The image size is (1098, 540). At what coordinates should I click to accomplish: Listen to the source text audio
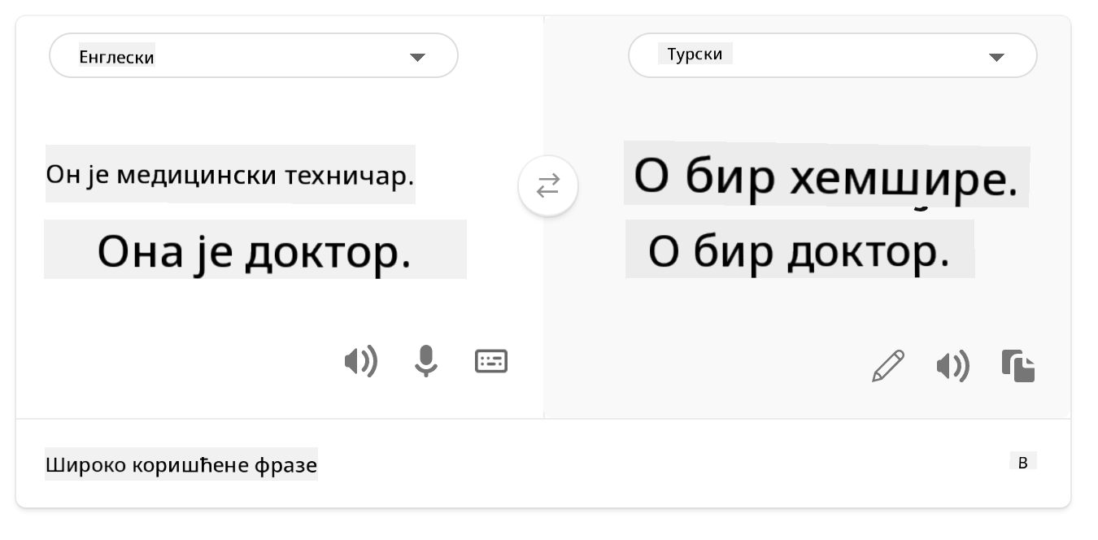point(360,360)
